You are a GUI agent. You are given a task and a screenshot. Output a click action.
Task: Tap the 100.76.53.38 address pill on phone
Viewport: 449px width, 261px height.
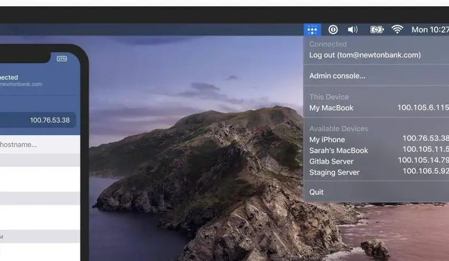click(38, 120)
